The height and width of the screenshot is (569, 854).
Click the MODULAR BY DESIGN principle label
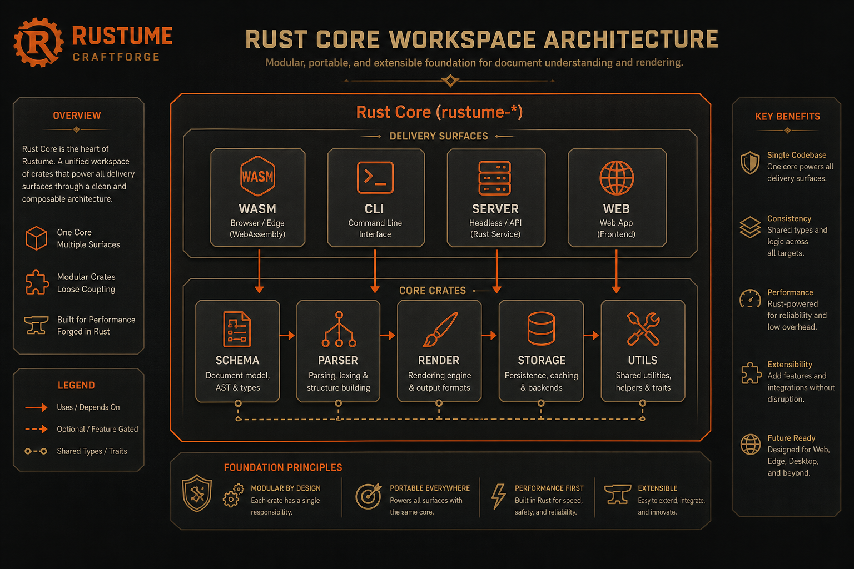point(286,488)
